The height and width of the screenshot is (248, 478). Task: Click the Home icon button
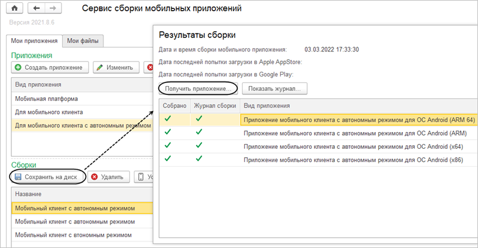pos(14,9)
